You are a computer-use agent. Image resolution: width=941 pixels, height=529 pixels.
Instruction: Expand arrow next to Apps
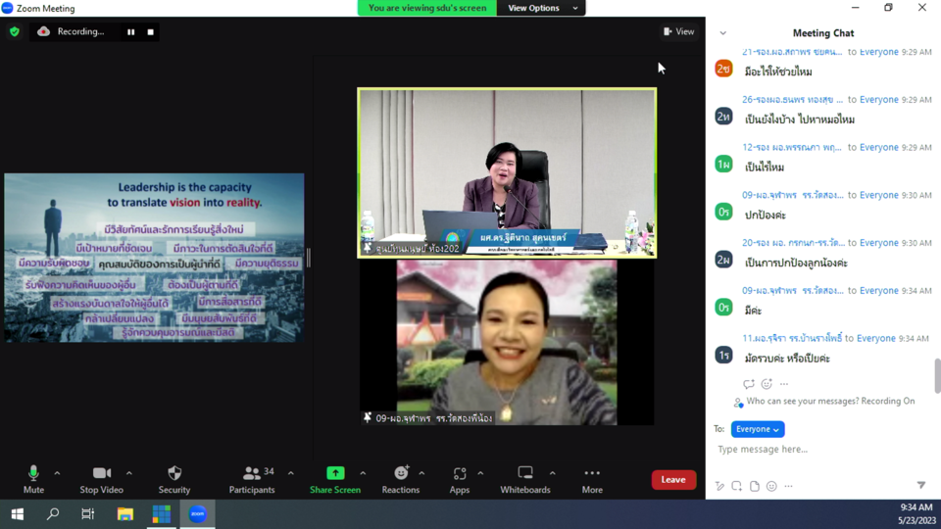pos(480,473)
